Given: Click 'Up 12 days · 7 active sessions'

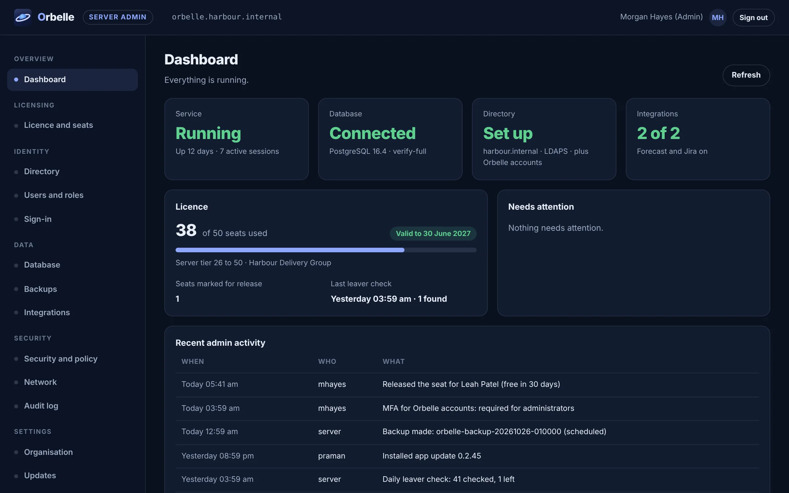Looking at the screenshot, I should (227, 151).
